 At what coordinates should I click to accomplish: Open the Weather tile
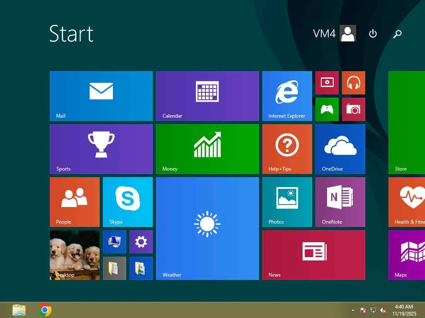tap(208, 229)
